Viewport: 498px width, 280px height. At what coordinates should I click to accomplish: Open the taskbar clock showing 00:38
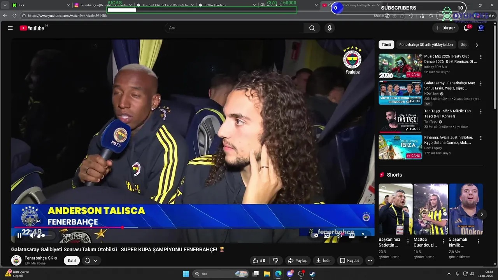pyautogui.click(x=486, y=274)
